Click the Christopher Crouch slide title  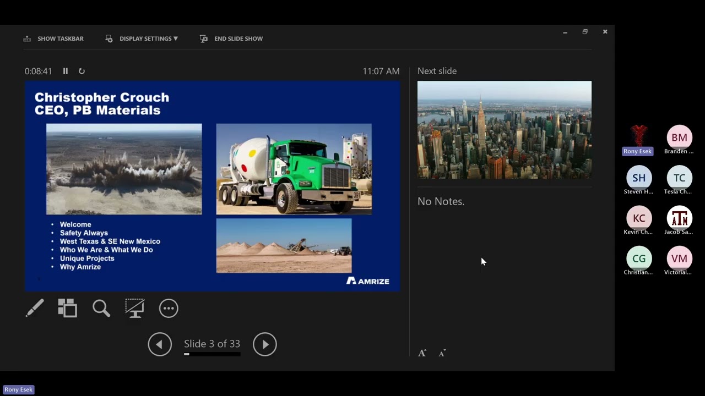click(102, 104)
